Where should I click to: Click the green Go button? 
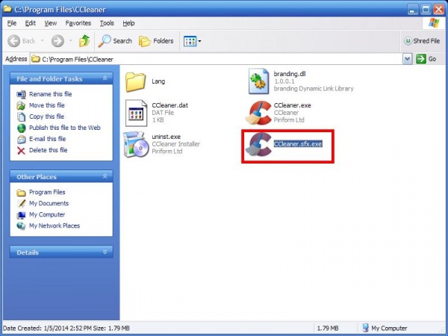[x=426, y=59]
